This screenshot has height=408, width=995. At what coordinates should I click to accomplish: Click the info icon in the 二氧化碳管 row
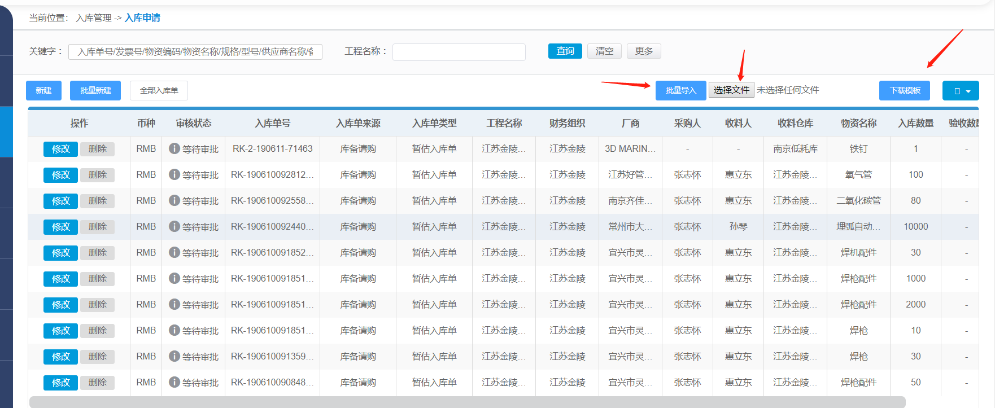[174, 200]
